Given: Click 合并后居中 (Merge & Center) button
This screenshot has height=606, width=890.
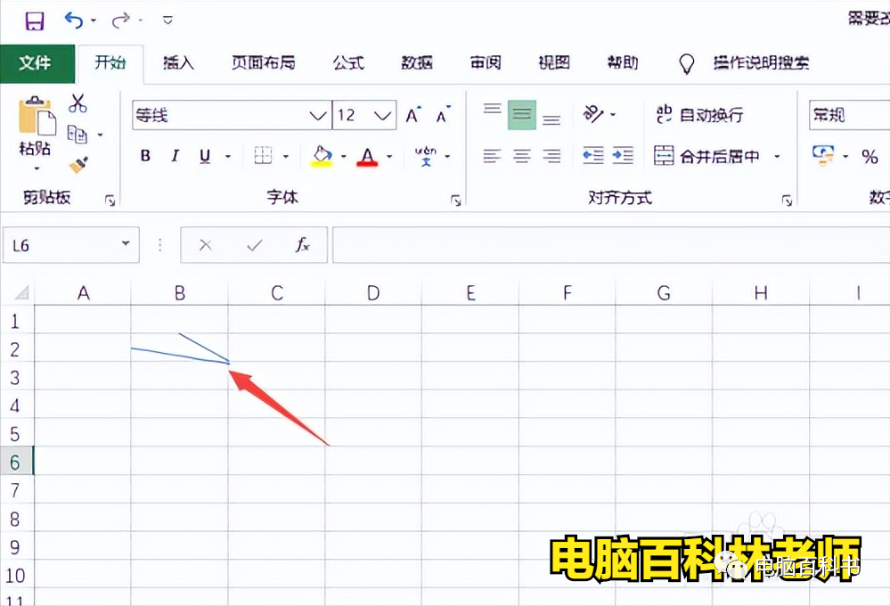Looking at the screenshot, I should click(x=706, y=156).
